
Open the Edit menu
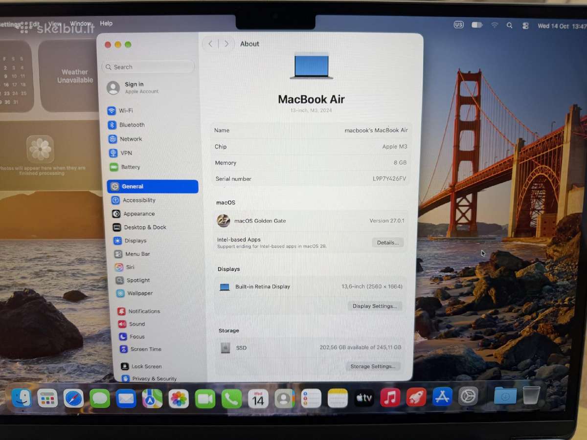click(35, 23)
